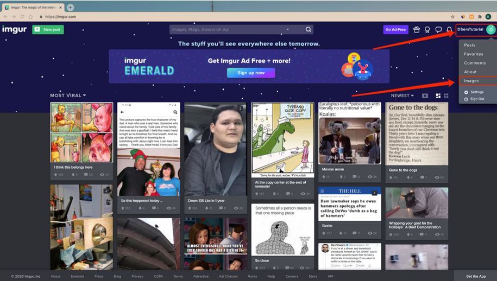Click the Chrome profile K avatar

(488, 17)
